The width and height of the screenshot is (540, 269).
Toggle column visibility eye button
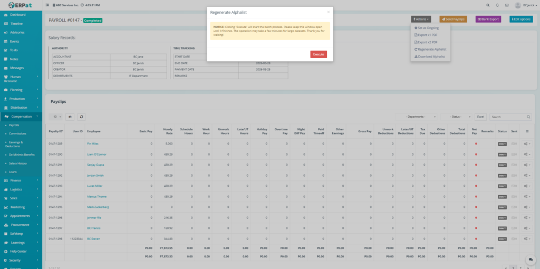[70, 117]
